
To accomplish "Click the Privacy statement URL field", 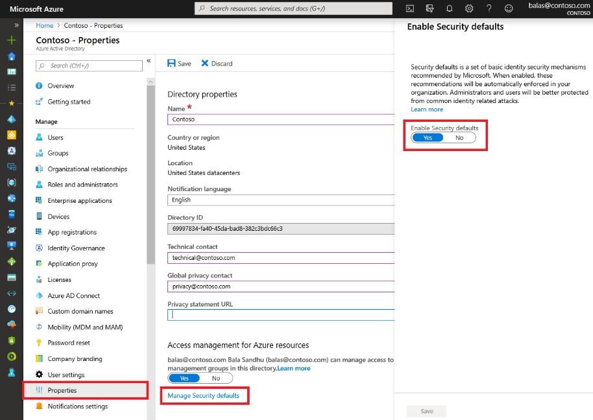I will 281,315.
